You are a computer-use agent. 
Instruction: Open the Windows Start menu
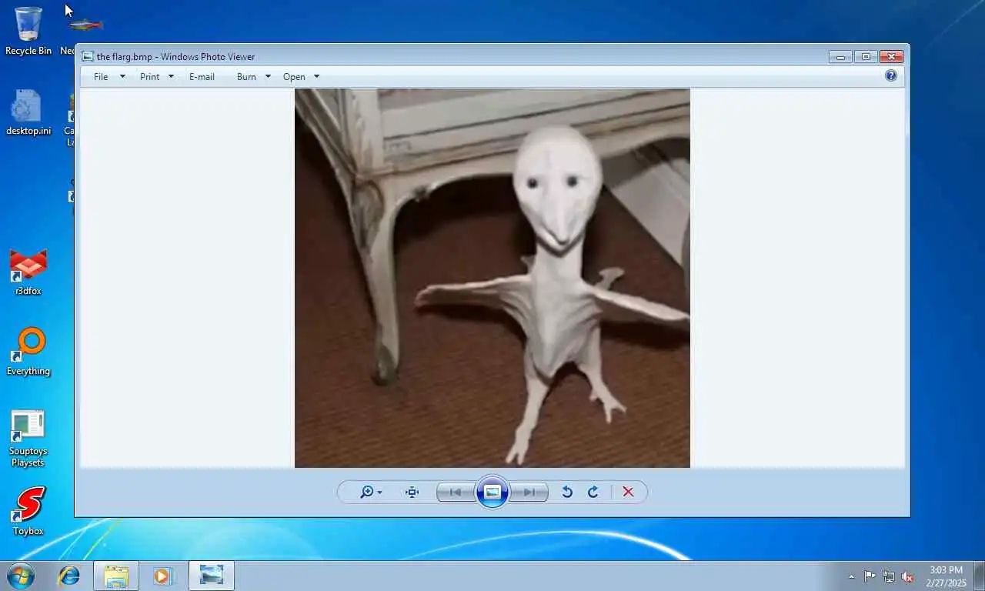(x=20, y=576)
